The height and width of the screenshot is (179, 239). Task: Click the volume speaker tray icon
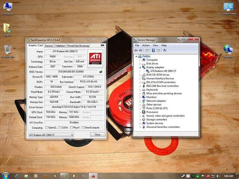[x=218, y=176]
